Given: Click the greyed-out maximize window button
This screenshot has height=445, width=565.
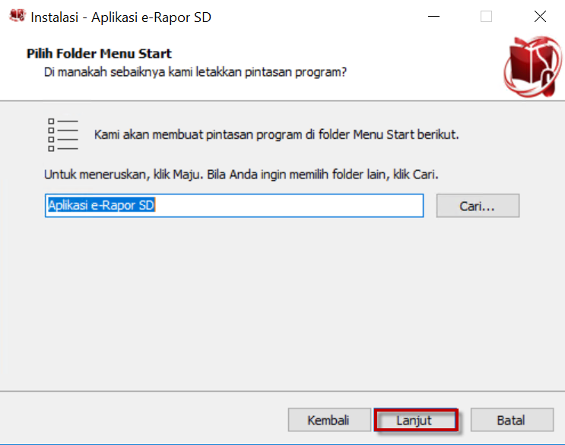Looking at the screenshot, I should [x=486, y=17].
